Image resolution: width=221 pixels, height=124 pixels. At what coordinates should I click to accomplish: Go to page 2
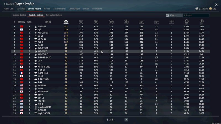[x=110, y=120]
